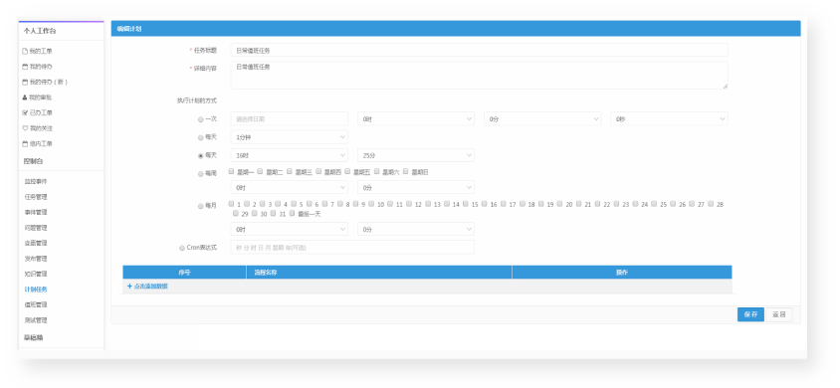Click the 操作 column header
Screen dimensions: 840x388
[x=621, y=273]
